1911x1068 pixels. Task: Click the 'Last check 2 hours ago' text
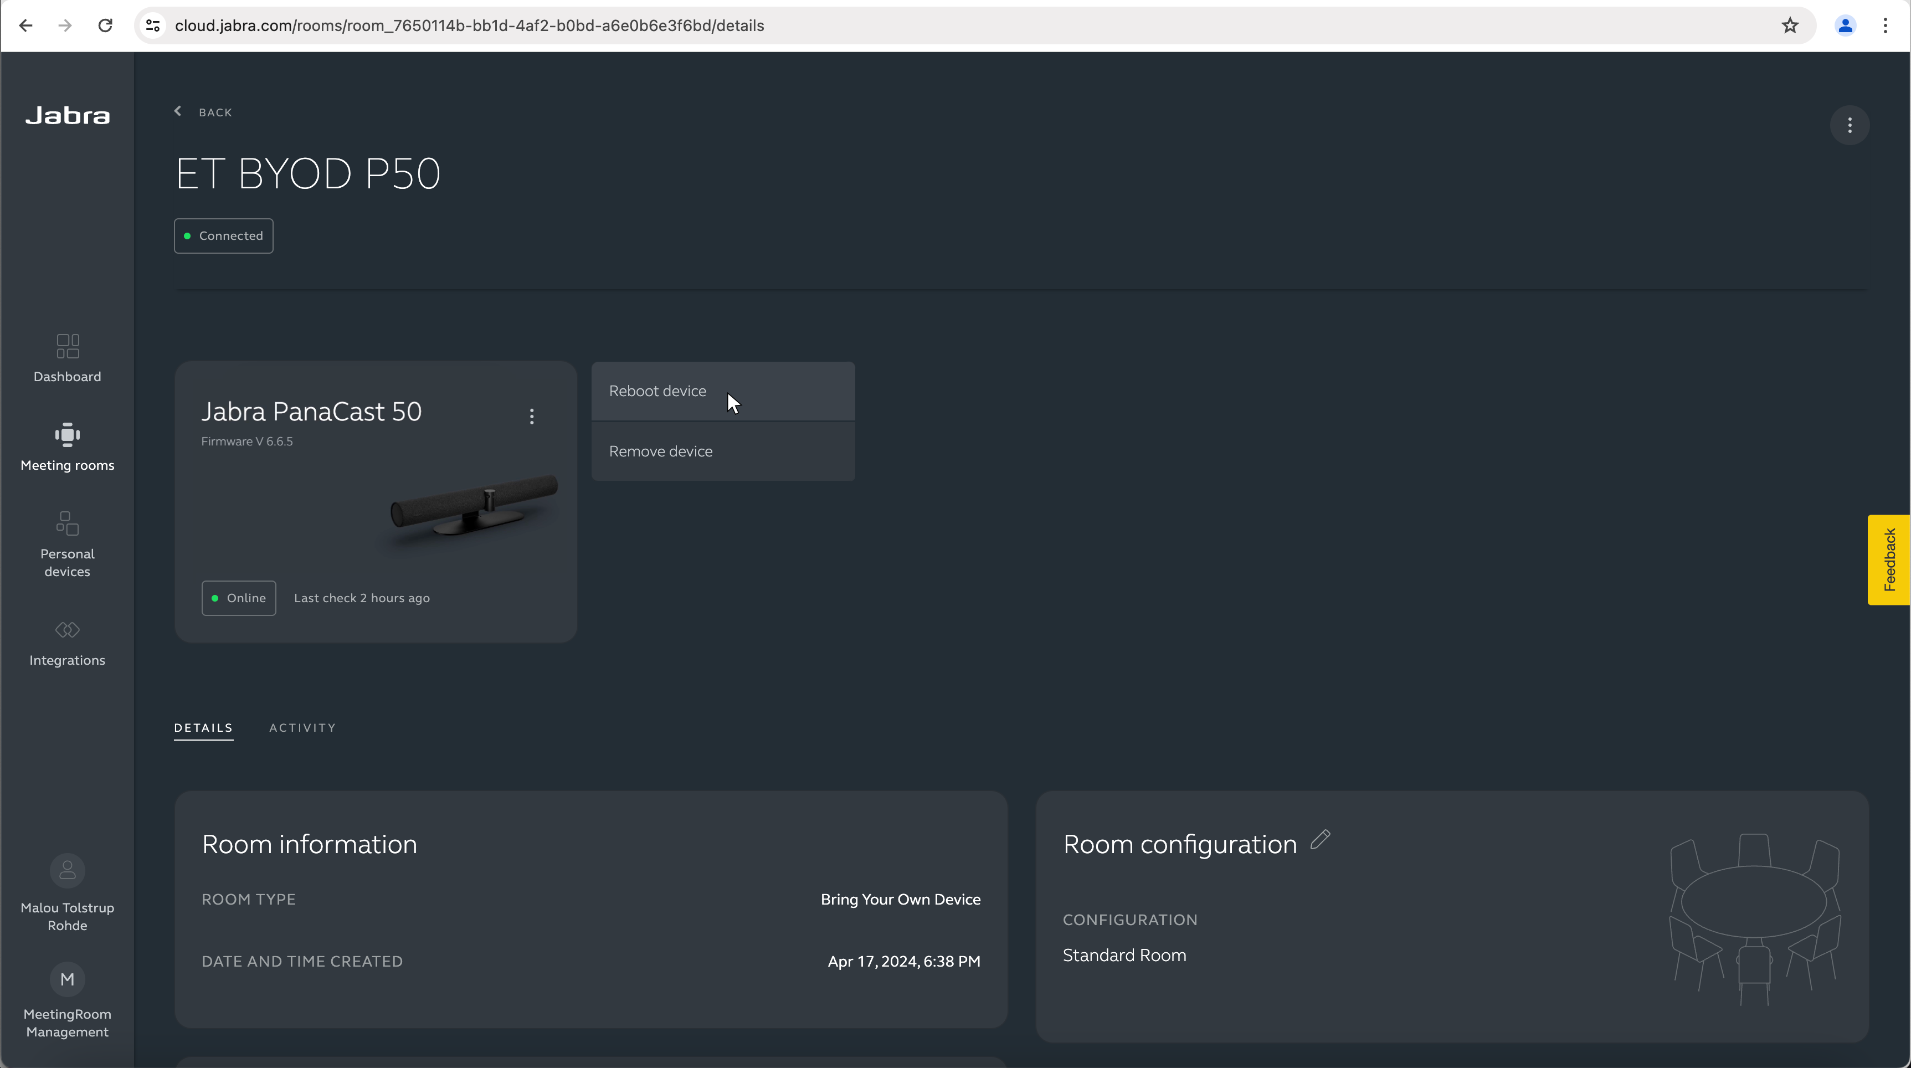[362, 598]
